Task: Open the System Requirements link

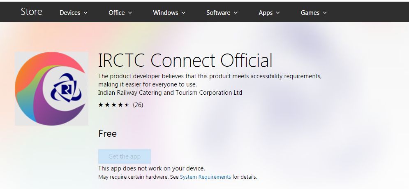Action: (205, 177)
